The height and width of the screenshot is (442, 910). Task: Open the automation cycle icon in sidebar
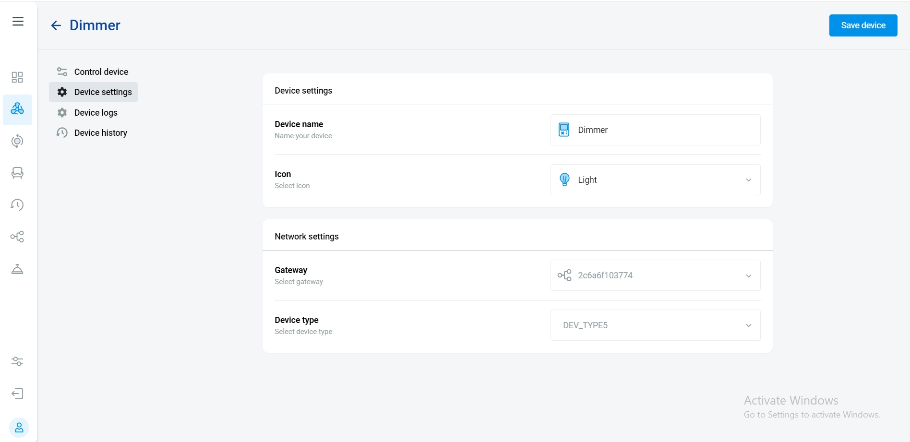coord(17,141)
